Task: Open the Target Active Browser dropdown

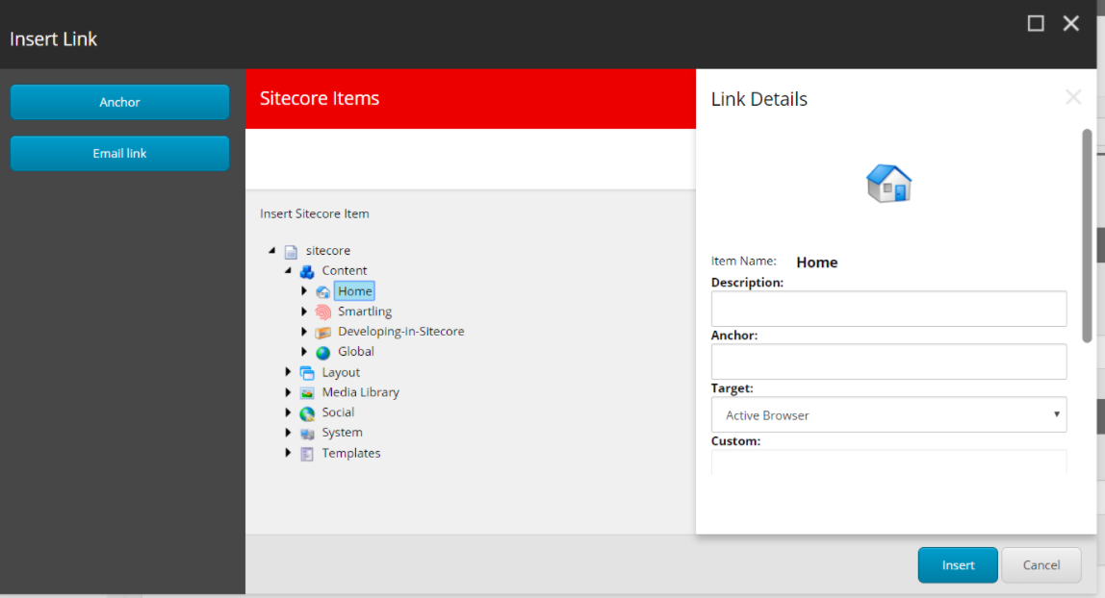Action: click(x=888, y=415)
